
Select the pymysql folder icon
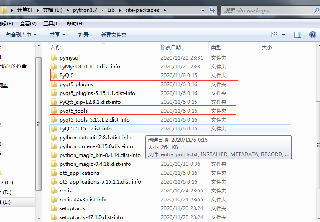click(54, 57)
